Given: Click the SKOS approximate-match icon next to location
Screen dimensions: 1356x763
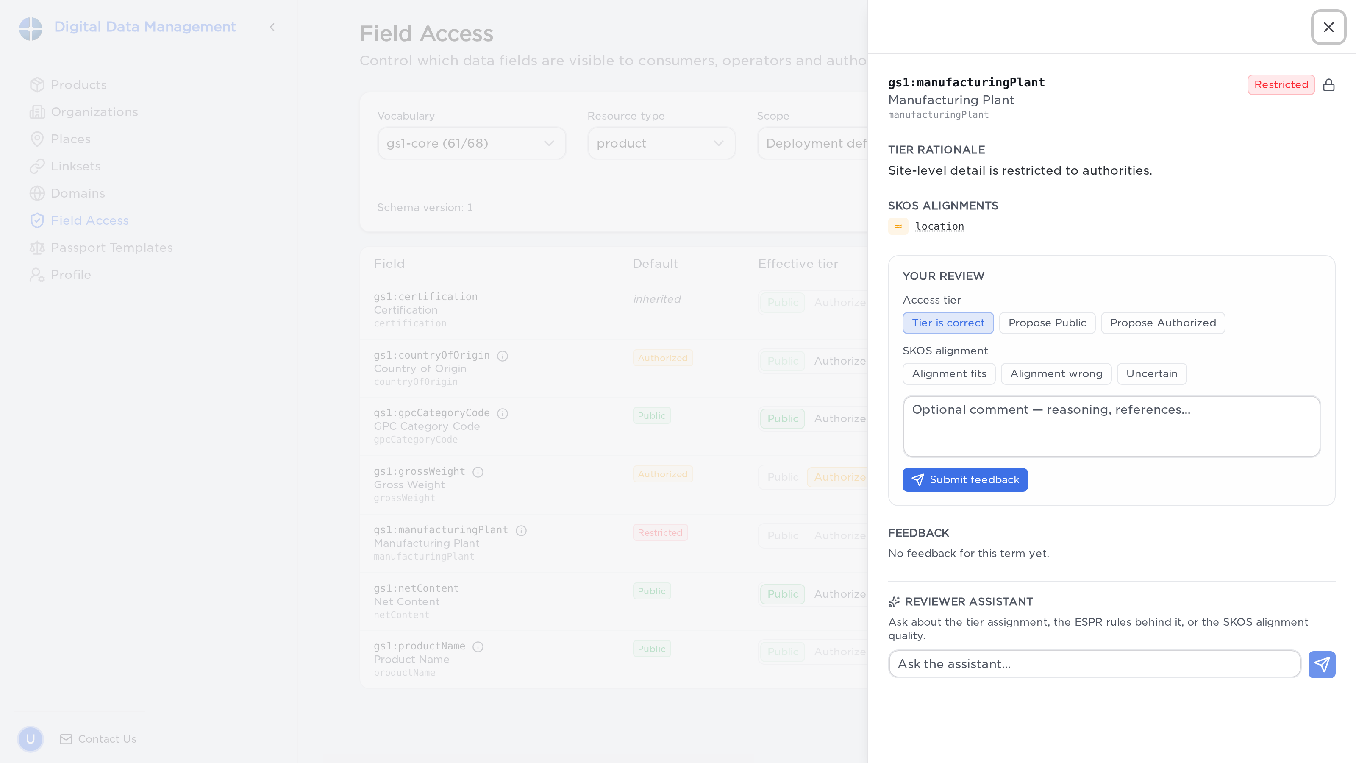Looking at the screenshot, I should tap(898, 226).
